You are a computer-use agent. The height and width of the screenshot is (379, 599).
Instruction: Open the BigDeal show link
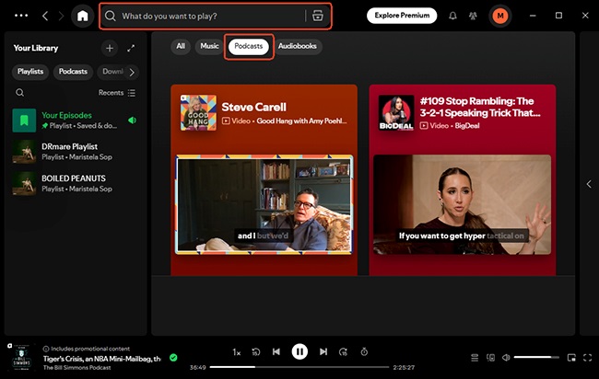[467, 126]
